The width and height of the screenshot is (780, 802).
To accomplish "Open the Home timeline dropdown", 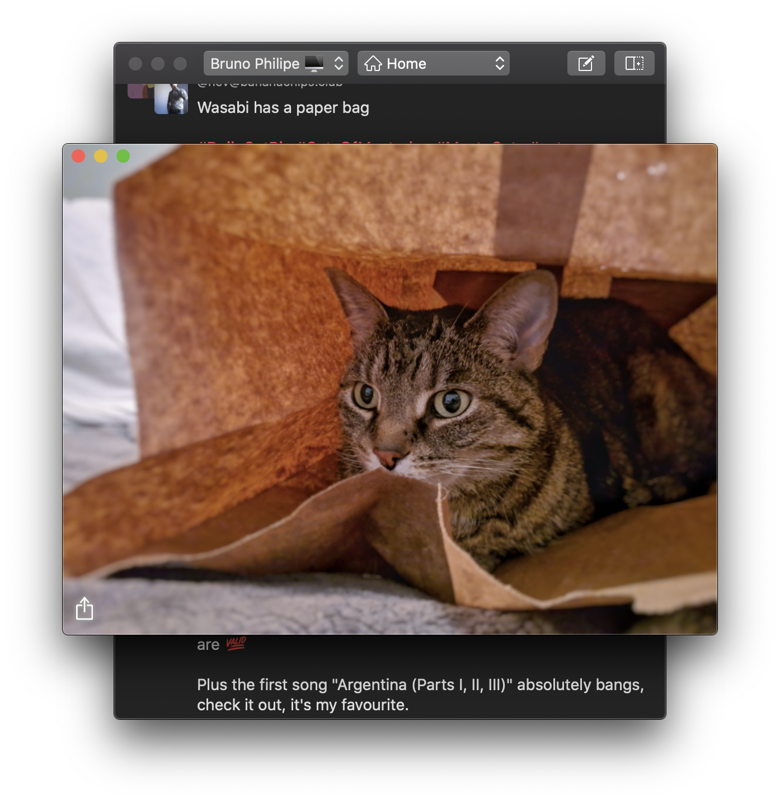I will pyautogui.click(x=433, y=63).
